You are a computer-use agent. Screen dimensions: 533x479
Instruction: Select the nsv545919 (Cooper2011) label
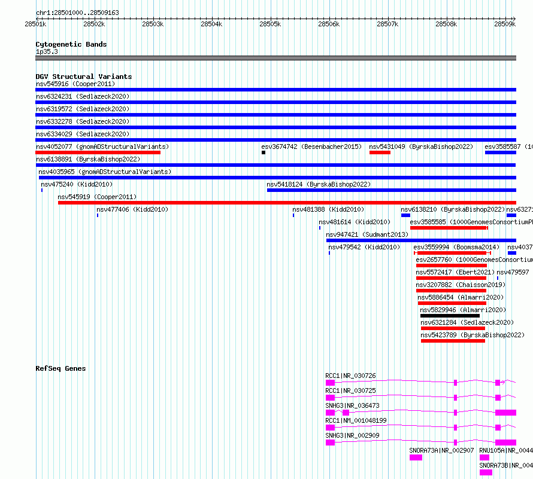click(x=97, y=197)
